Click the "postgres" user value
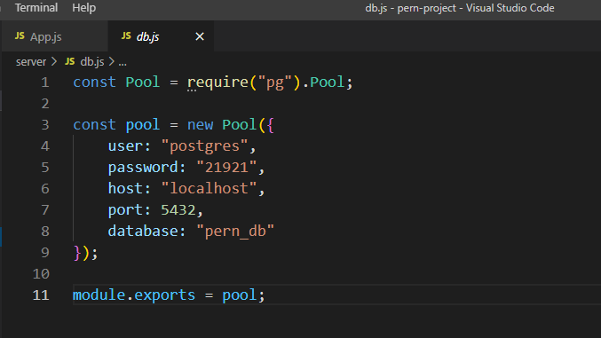 (x=205, y=146)
